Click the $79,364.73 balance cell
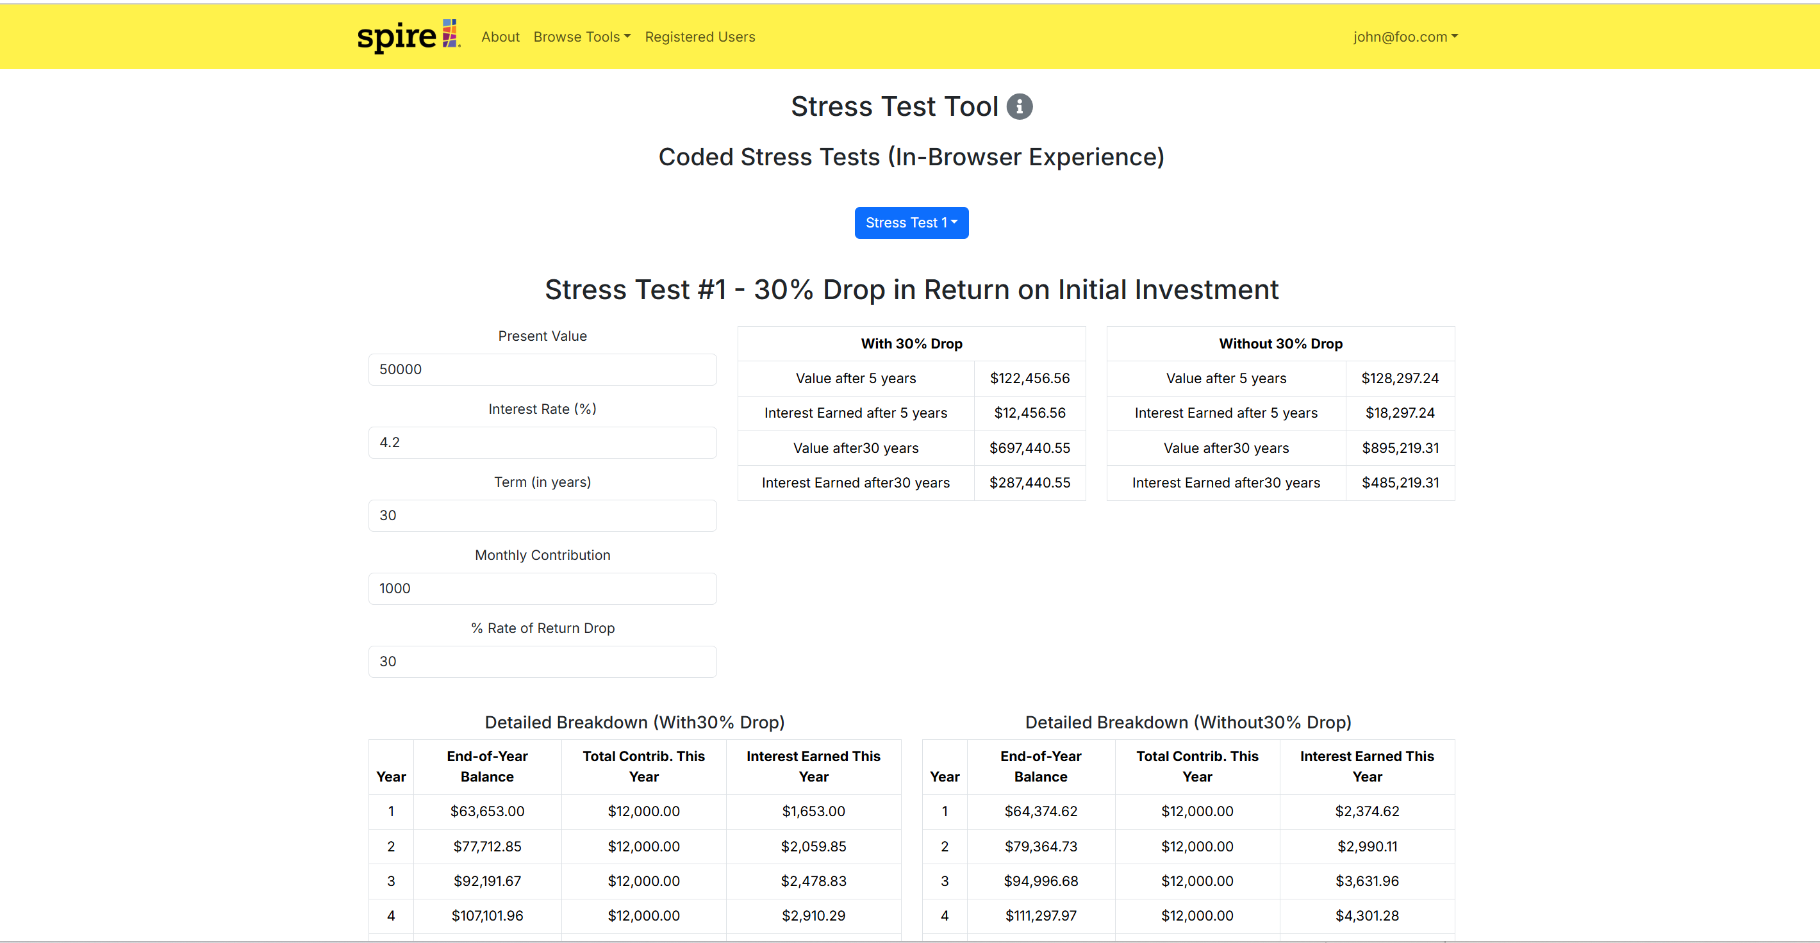This screenshot has height=943, width=1820. pos(1041,846)
